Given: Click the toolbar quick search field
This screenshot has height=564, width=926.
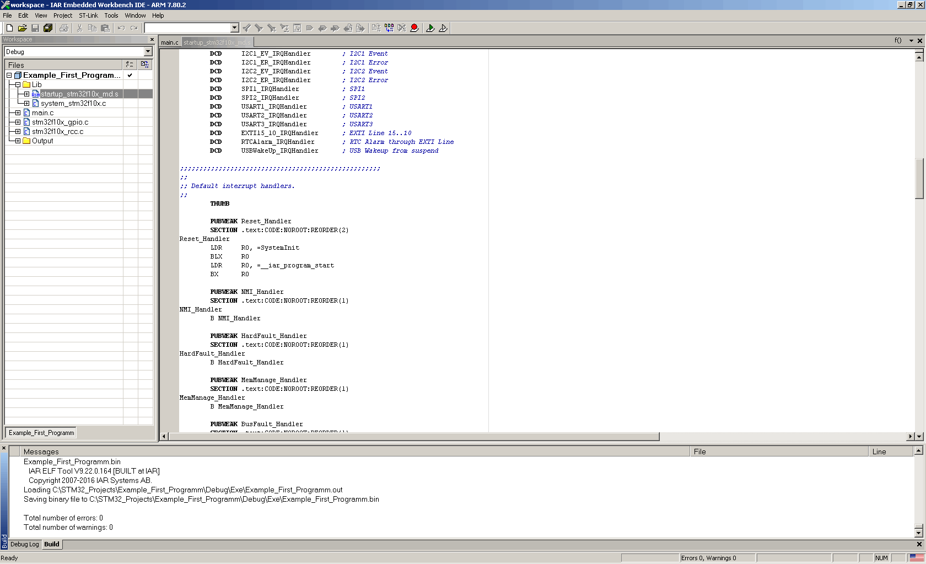Looking at the screenshot, I should [187, 28].
